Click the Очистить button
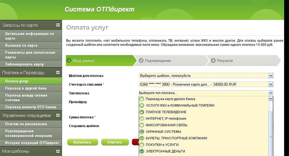289x156 pixels. [115, 142]
